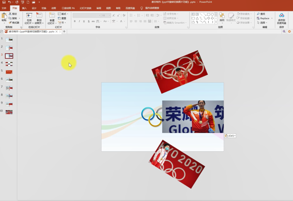Click the Undo arrow icon
This screenshot has height=201, width=293.
click(x=9, y=2)
